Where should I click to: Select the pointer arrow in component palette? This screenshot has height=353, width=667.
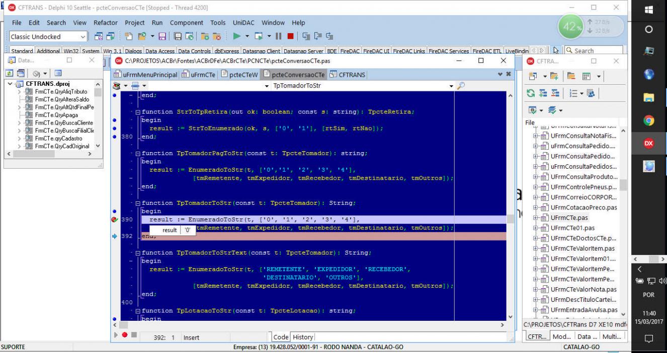click(x=556, y=51)
